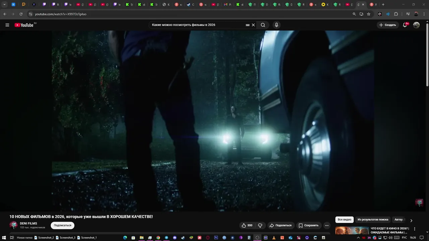Open Screenshot_1 taskbar window
429x241 pixels.
pos(87,238)
